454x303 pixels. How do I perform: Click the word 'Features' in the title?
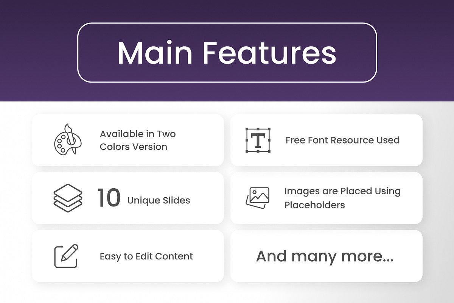[x=270, y=53]
